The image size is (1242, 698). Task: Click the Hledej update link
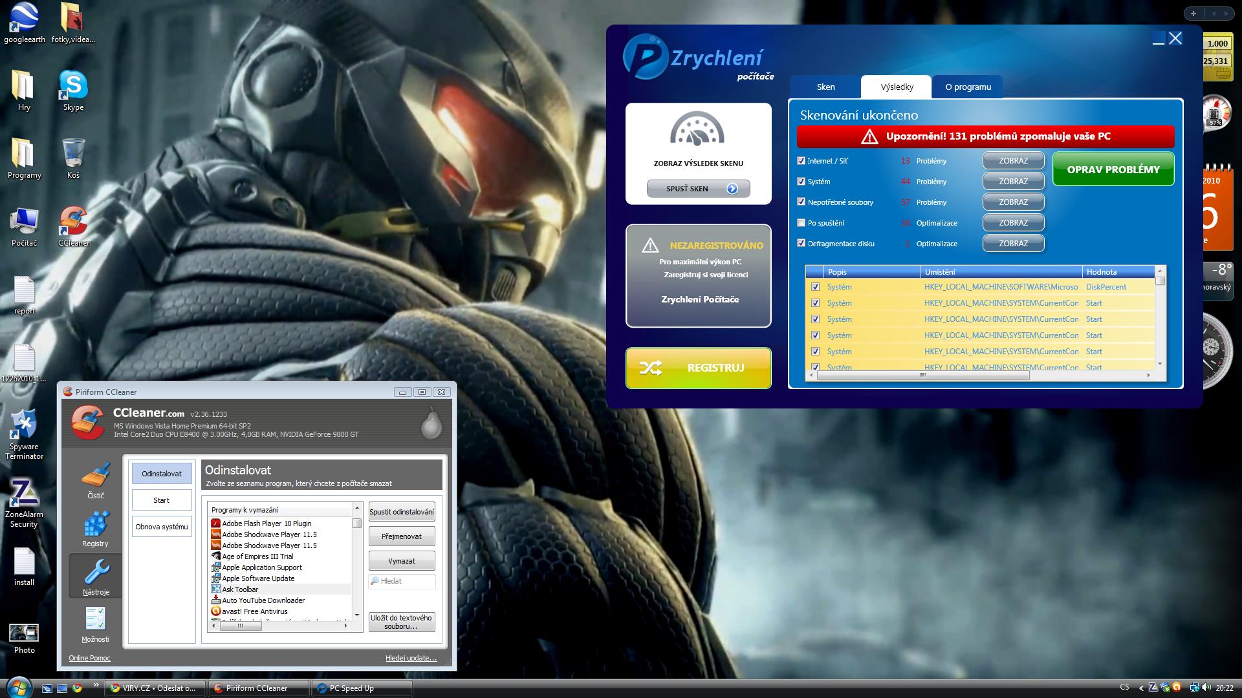[411, 658]
